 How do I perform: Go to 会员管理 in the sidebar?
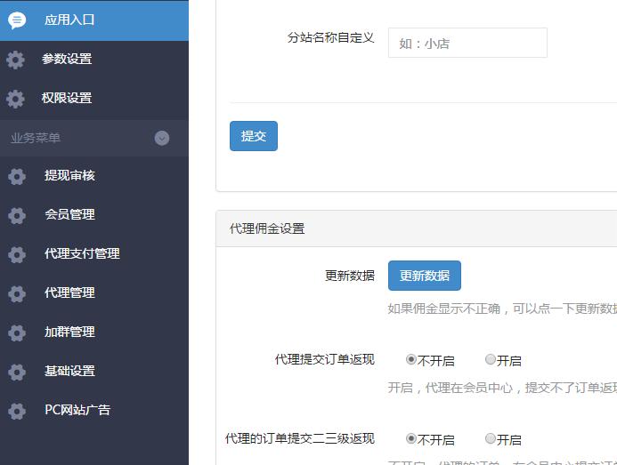pyautogui.click(x=69, y=214)
